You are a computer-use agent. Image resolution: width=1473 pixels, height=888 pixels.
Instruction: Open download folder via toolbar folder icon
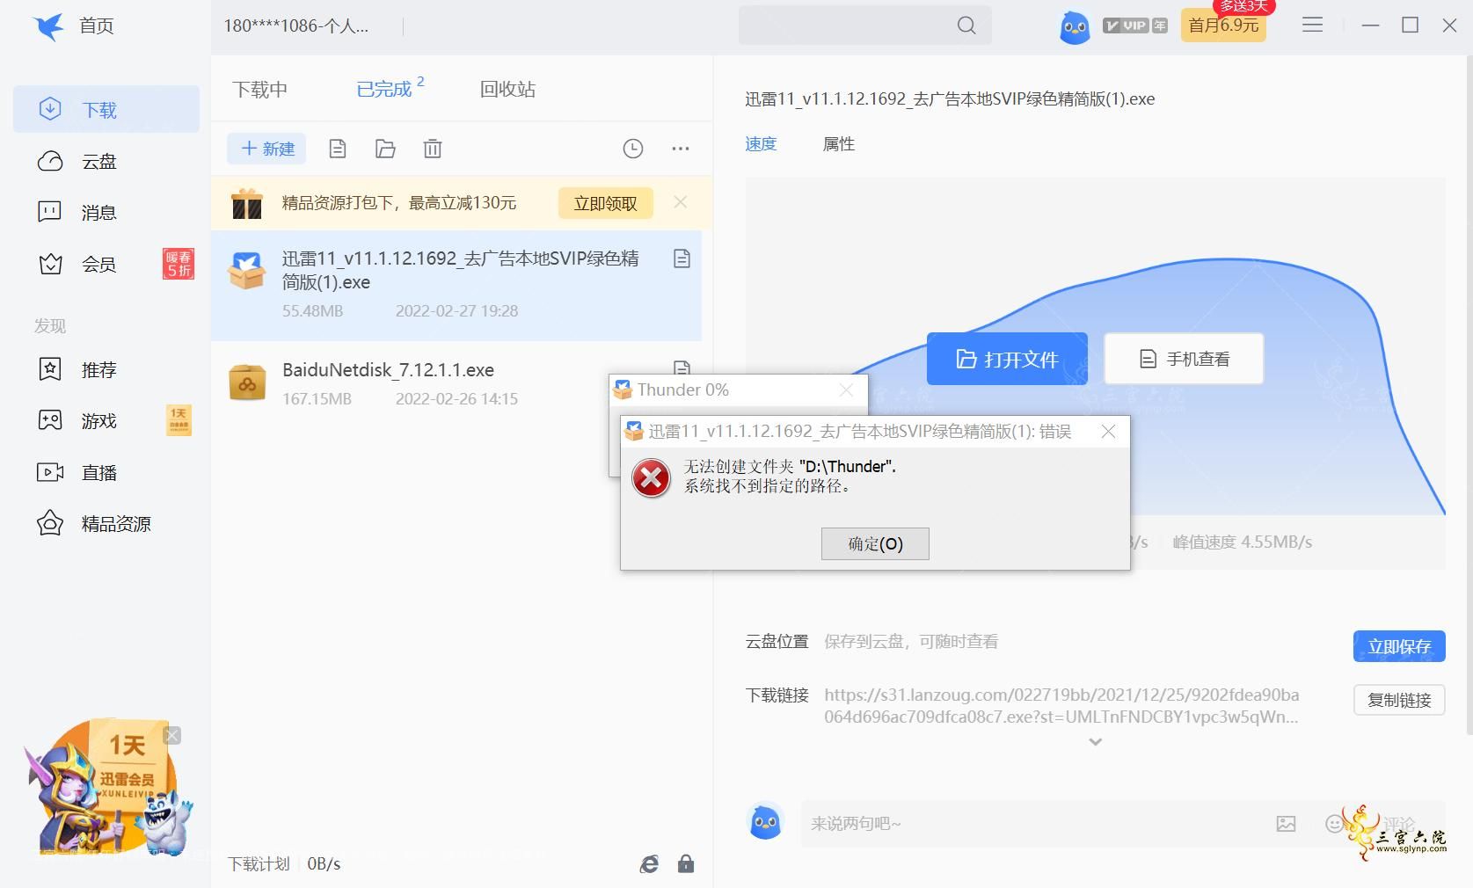tap(385, 149)
